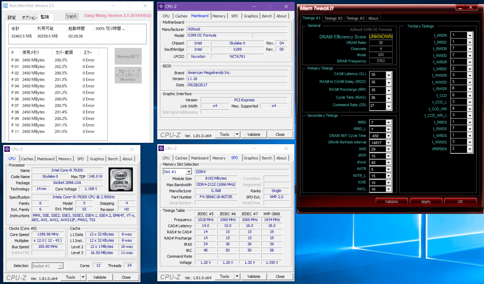
Task: Click the Apply button in Mem TweakIt
Action: point(426,202)
